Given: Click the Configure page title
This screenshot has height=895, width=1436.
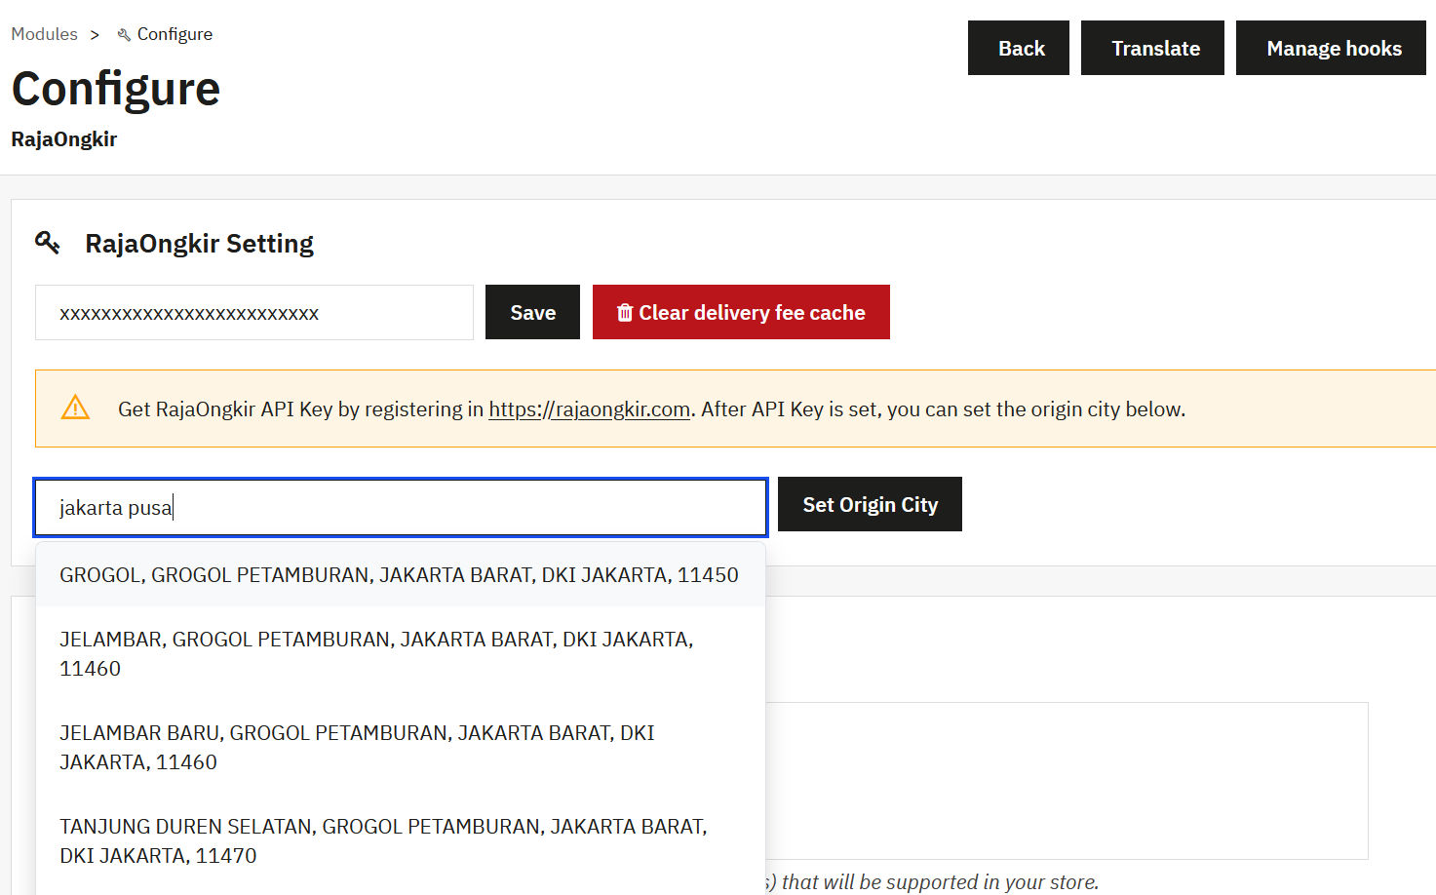Looking at the screenshot, I should (115, 89).
